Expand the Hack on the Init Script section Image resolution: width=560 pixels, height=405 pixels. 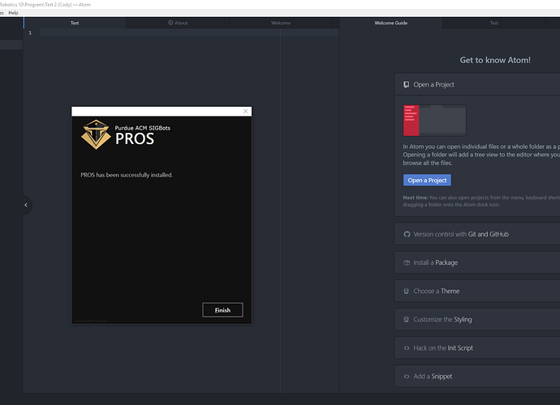477,348
